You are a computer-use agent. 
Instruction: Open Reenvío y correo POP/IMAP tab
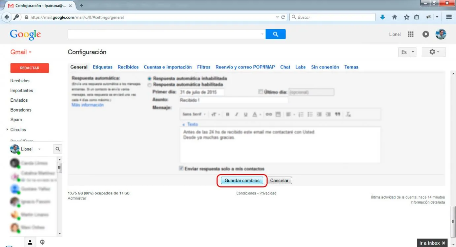245,67
